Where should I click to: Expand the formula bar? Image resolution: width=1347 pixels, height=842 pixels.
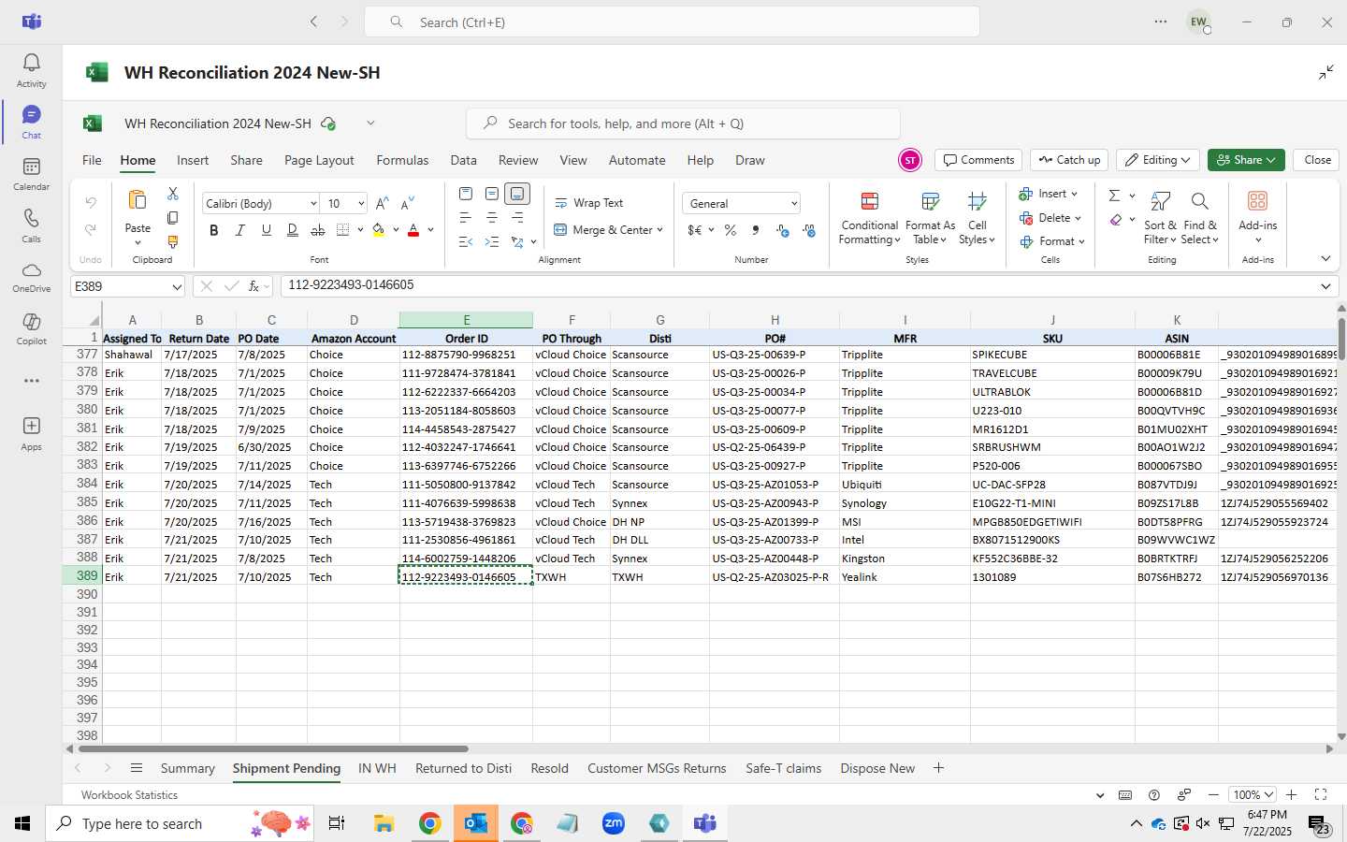pyautogui.click(x=1325, y=286)
